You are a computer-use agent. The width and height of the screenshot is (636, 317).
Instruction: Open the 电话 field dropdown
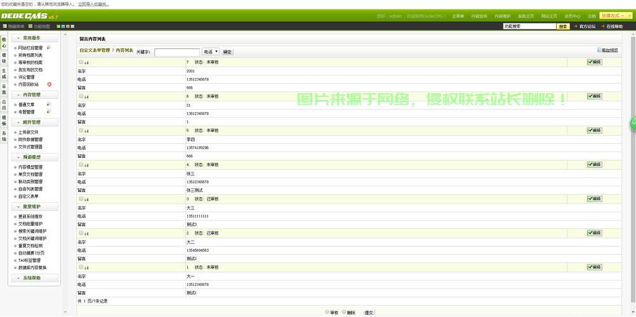click(x=211, y=51)
